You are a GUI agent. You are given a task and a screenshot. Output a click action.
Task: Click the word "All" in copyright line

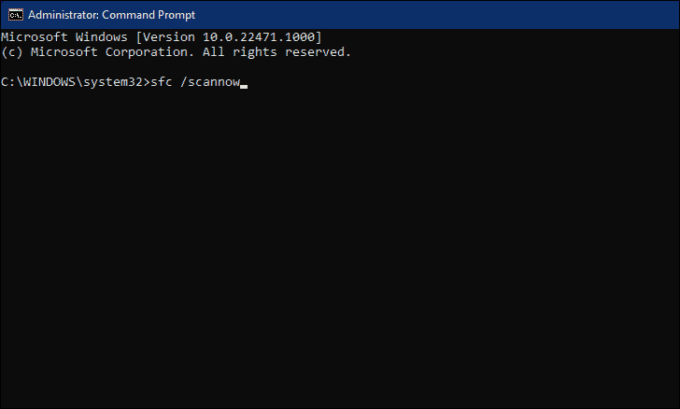pos(213,52)
